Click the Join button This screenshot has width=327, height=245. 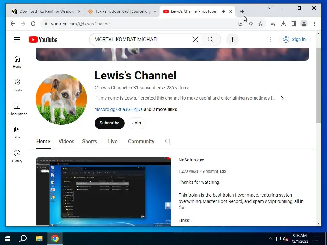click(x=136, y=123)
